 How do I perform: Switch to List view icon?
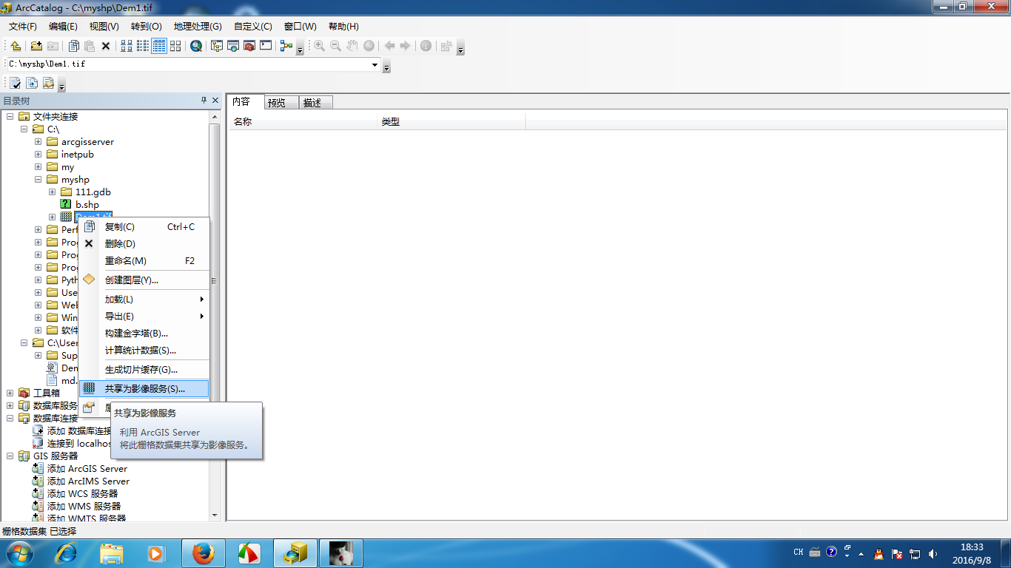(143, 46)
